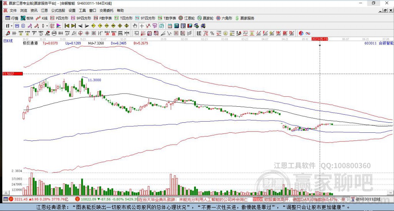The height and width of the screenshot is (211, 394).
Task: Open the 9P四方形 tool
Action: [x=81, y=18]
